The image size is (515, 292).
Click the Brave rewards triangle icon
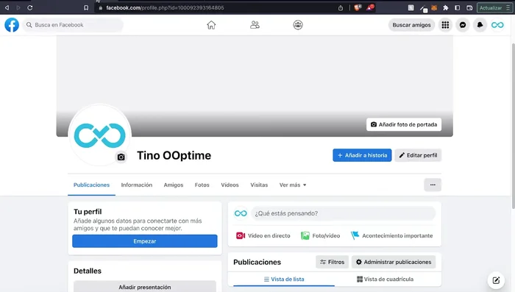(x=370, y=7)
